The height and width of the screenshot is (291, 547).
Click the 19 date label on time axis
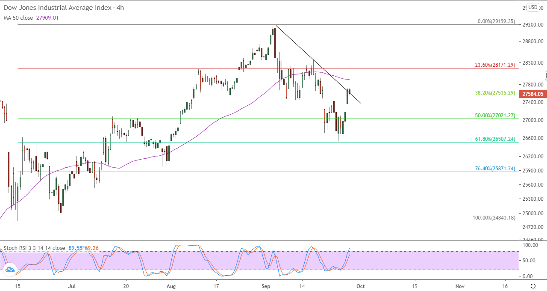(415, 285)
